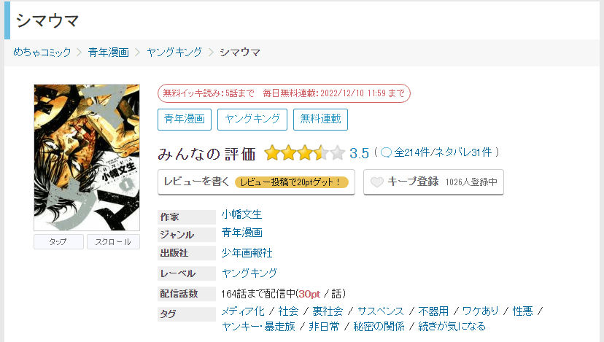Viewport: 604px width, 342px height.
Task: Open ヤングキング in the breadcrumb
Action: [x=175, y=52]
